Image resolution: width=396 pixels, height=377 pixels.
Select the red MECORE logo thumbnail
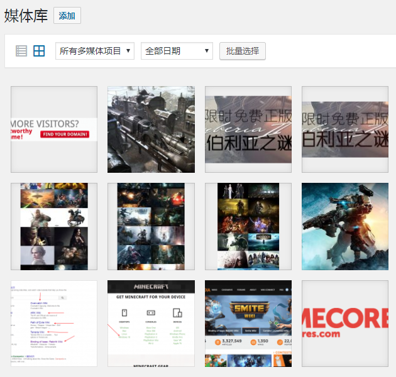tap(345, 324)
